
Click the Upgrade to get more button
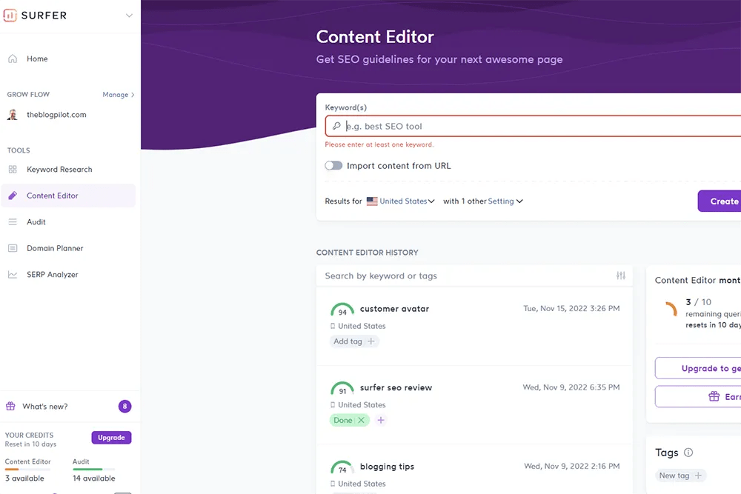click(x=698, y=368)
